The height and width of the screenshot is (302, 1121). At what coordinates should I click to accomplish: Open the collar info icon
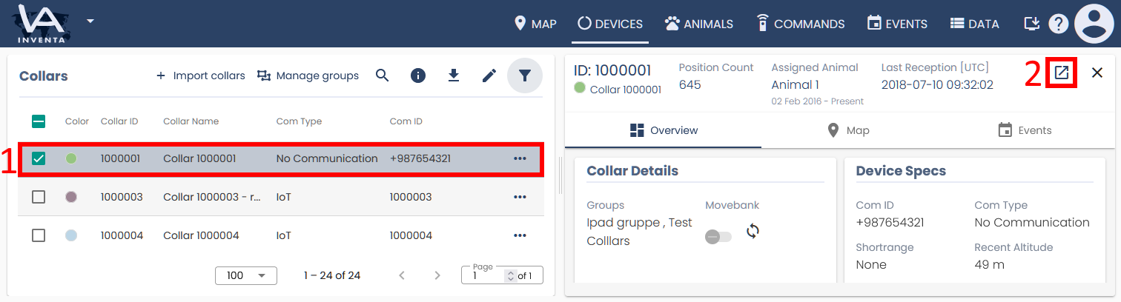click(418, 75)
